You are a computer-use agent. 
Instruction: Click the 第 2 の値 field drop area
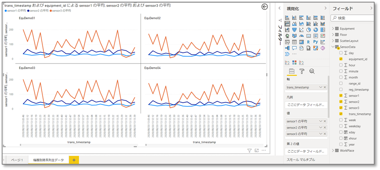[x=306, y=151]
